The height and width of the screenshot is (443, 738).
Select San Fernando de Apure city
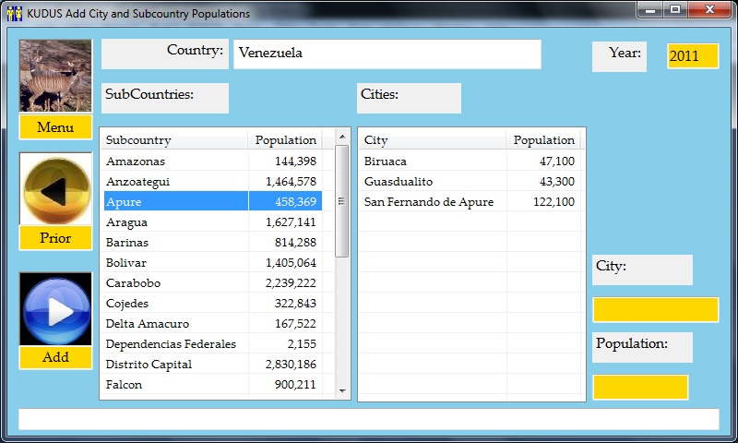[429, 202]
